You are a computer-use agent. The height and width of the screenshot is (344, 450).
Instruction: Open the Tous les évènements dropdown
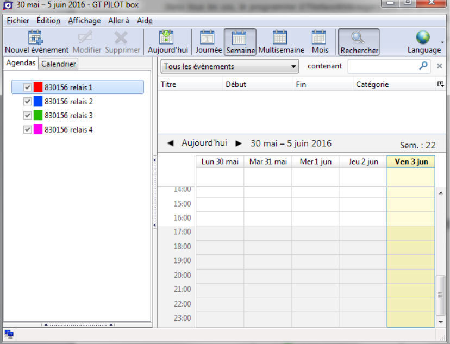point(294,66)
